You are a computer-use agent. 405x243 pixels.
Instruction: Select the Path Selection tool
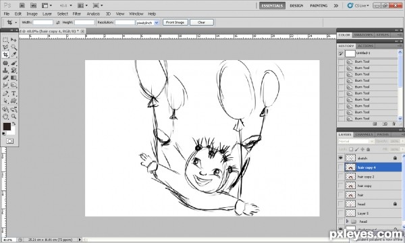point(5,101)
